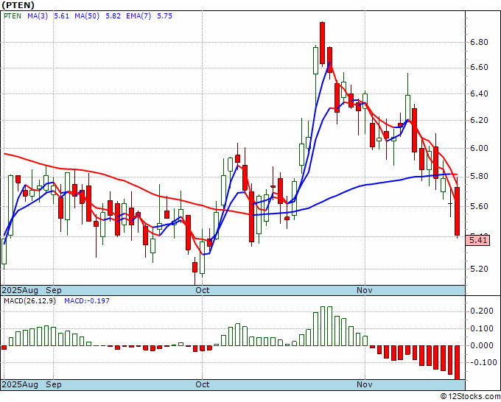Click the MACD(26,12,9) indicator label
This screenshot has height=402, width=501.
pyautogui.click(x=29, y=301)
